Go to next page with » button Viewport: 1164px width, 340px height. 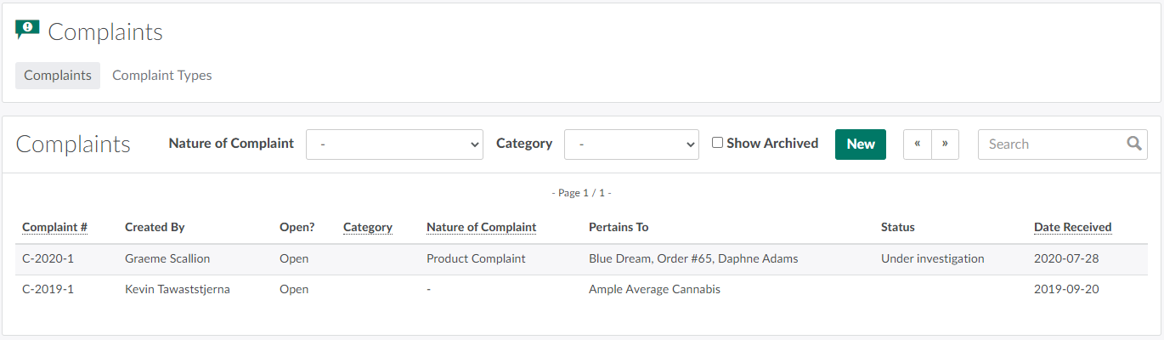coord(945,144)
